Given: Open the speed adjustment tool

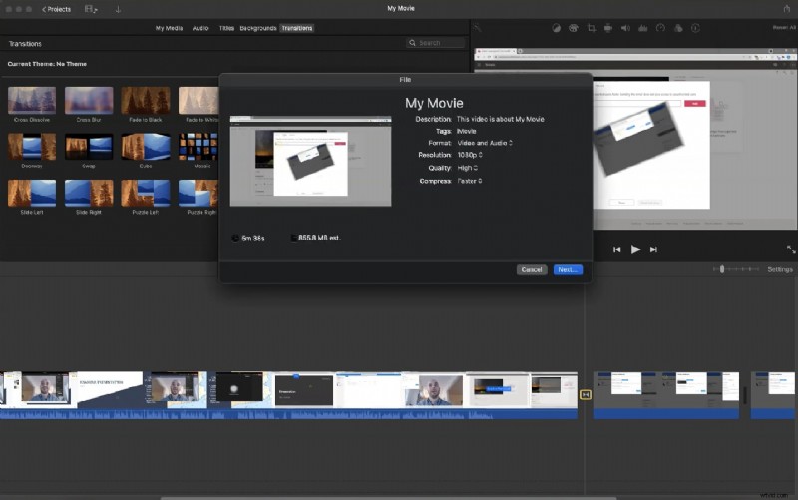Looking at the screenshot, I should pyautogui.click(x=660, y=28).
